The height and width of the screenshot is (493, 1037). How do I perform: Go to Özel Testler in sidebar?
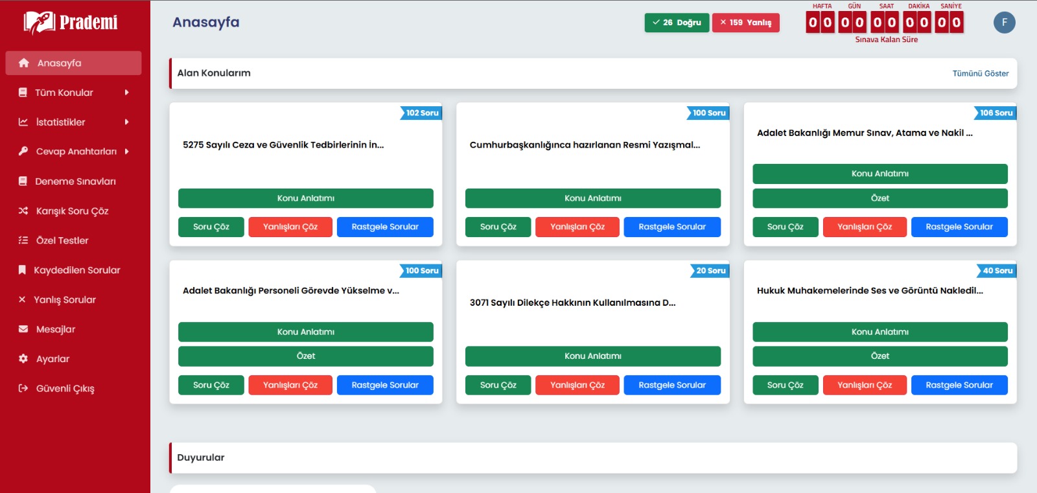tap(62, 240)
